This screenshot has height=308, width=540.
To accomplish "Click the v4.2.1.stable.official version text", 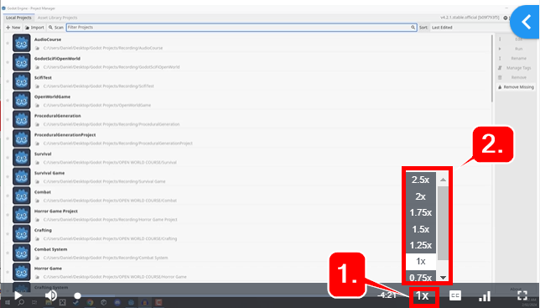I will pyautogui.click(x=470, y=18).
